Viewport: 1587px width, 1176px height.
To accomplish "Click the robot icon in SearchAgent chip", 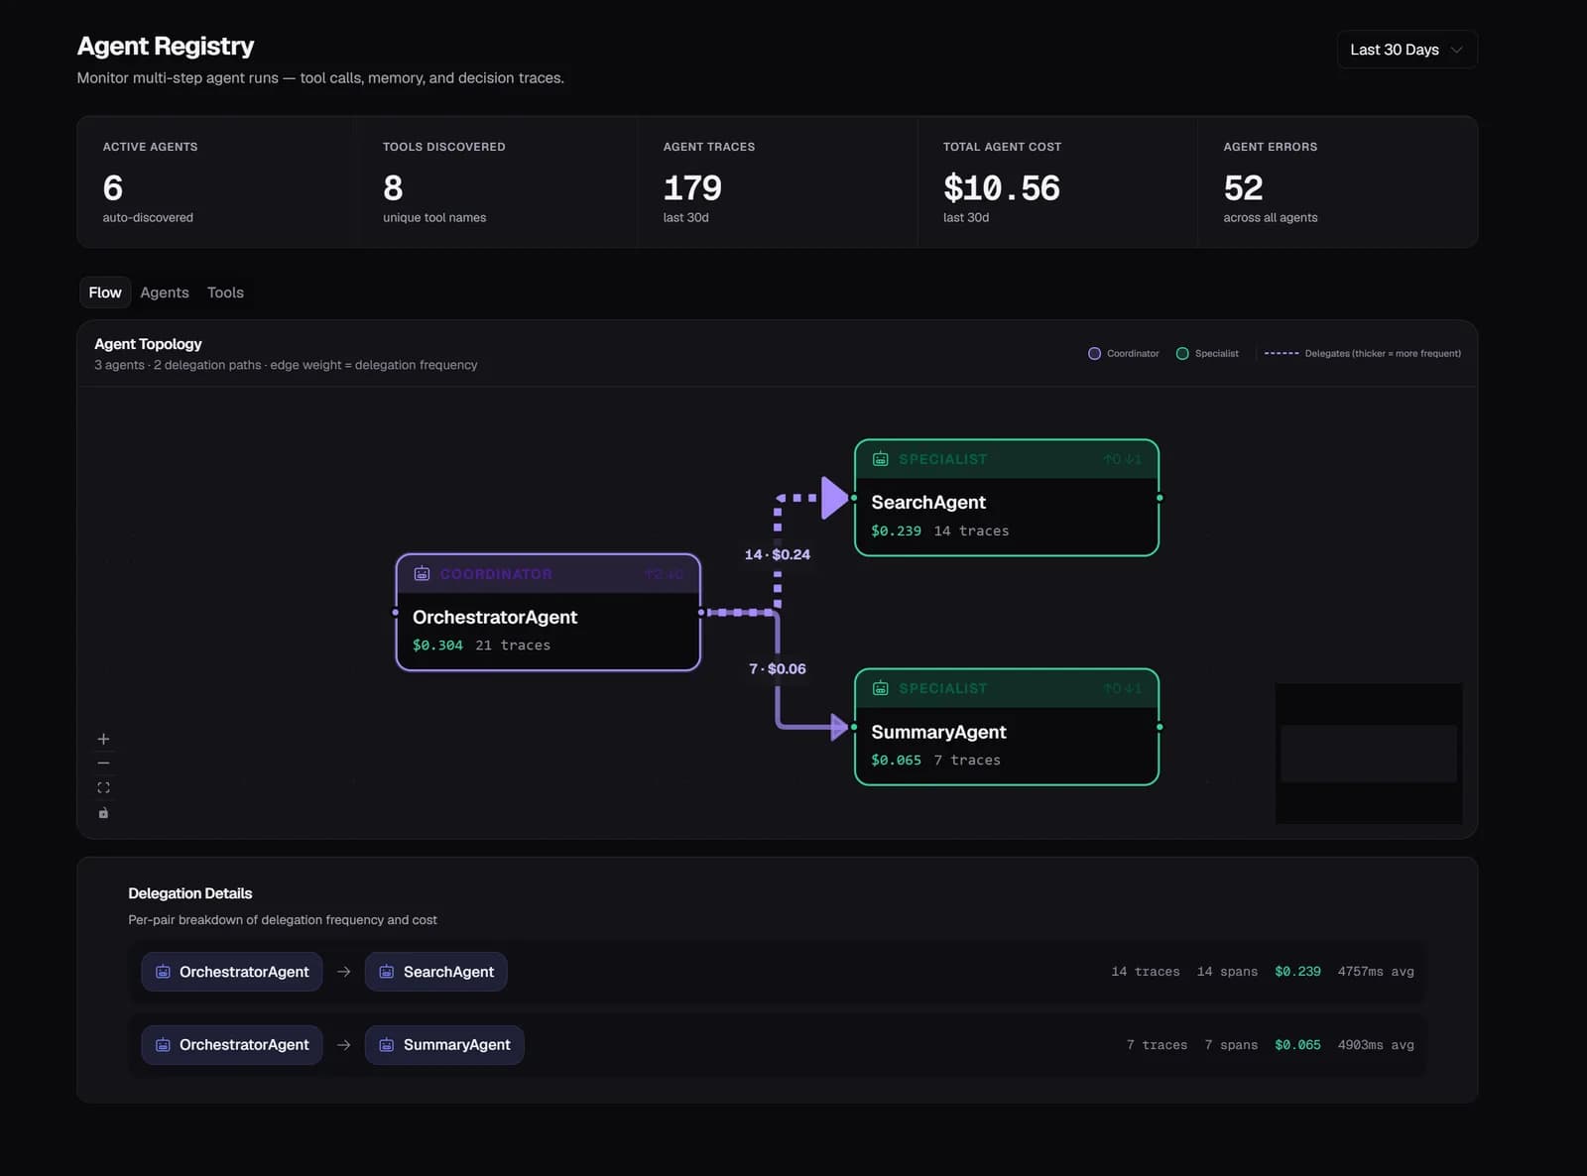I will point(387,972).
